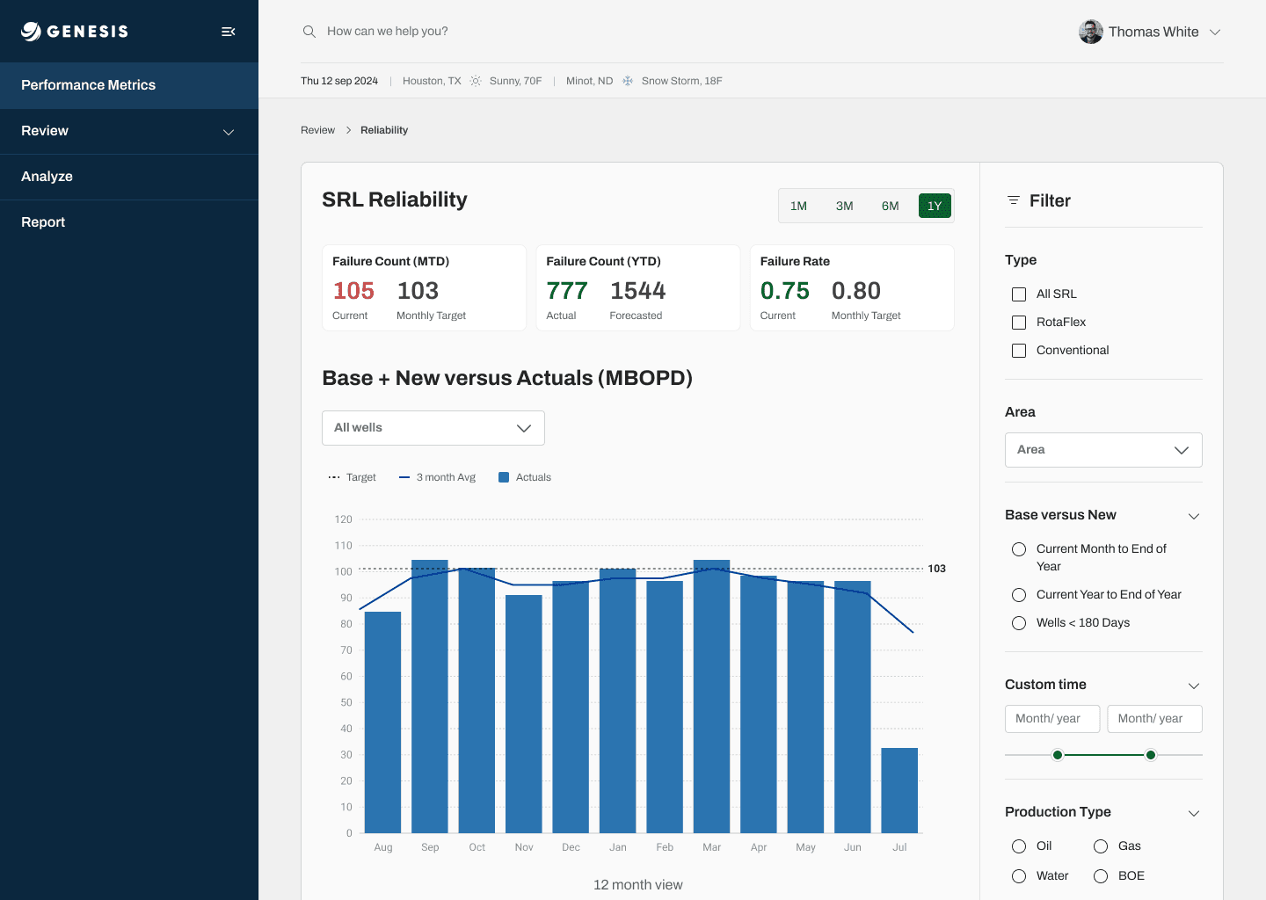
Task: Click the Failure Rate card
Action: coord(852,287)
